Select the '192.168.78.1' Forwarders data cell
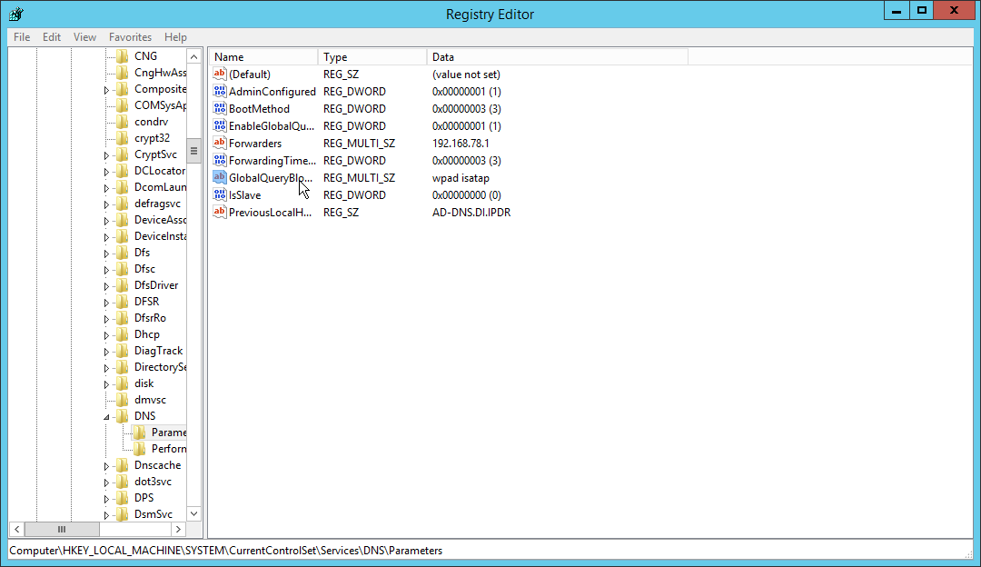The width and height of the screenshot is (981, 567). pyautogui.click(x=461, y=144)
